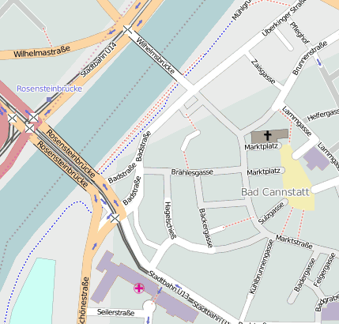Click the light cyan pool area
The height and width of the screenshot is (324, 339).
coord(34,291)
